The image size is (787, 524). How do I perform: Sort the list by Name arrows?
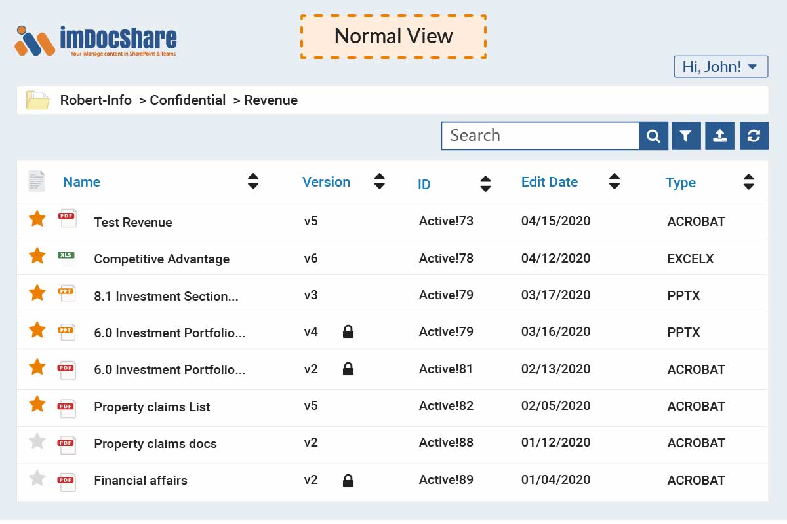[x=253, y=181]
